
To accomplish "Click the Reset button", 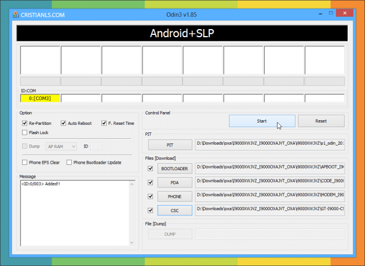I will pyautogui.click(x=321, y=121).
